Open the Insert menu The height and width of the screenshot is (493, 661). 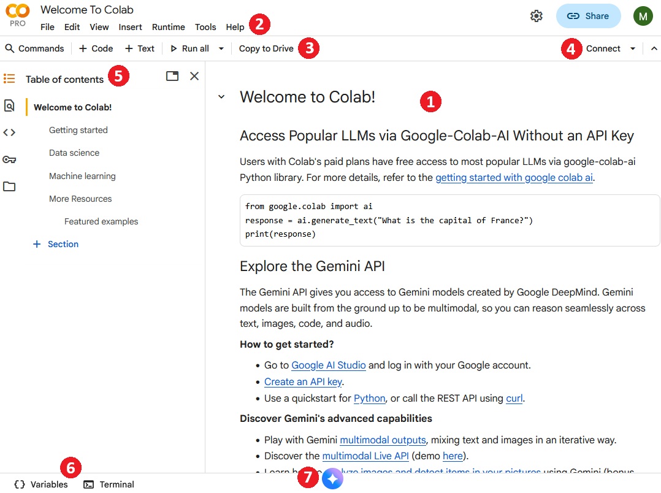coord(130,27)
